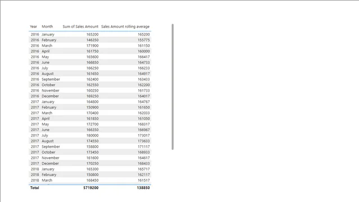Screen dimensions: 359x202
Task: Select total rolling average 138850
Action: click(144, 188)
